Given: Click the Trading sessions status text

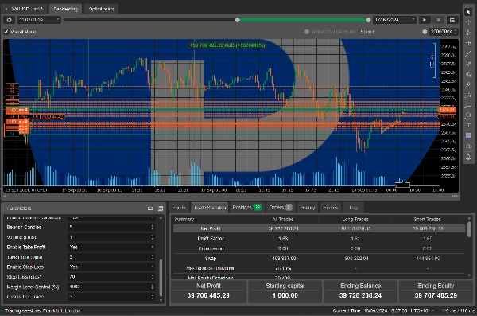Looking at the screenshot, I should pos(43,310).
